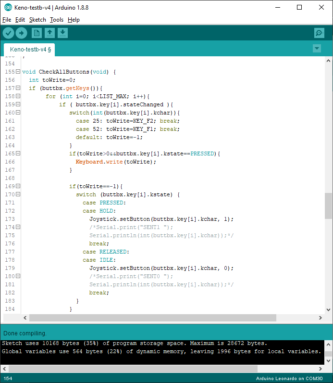
Task: Select the Keno-testb-v4 sketch tab
Action: pos(30,50)
